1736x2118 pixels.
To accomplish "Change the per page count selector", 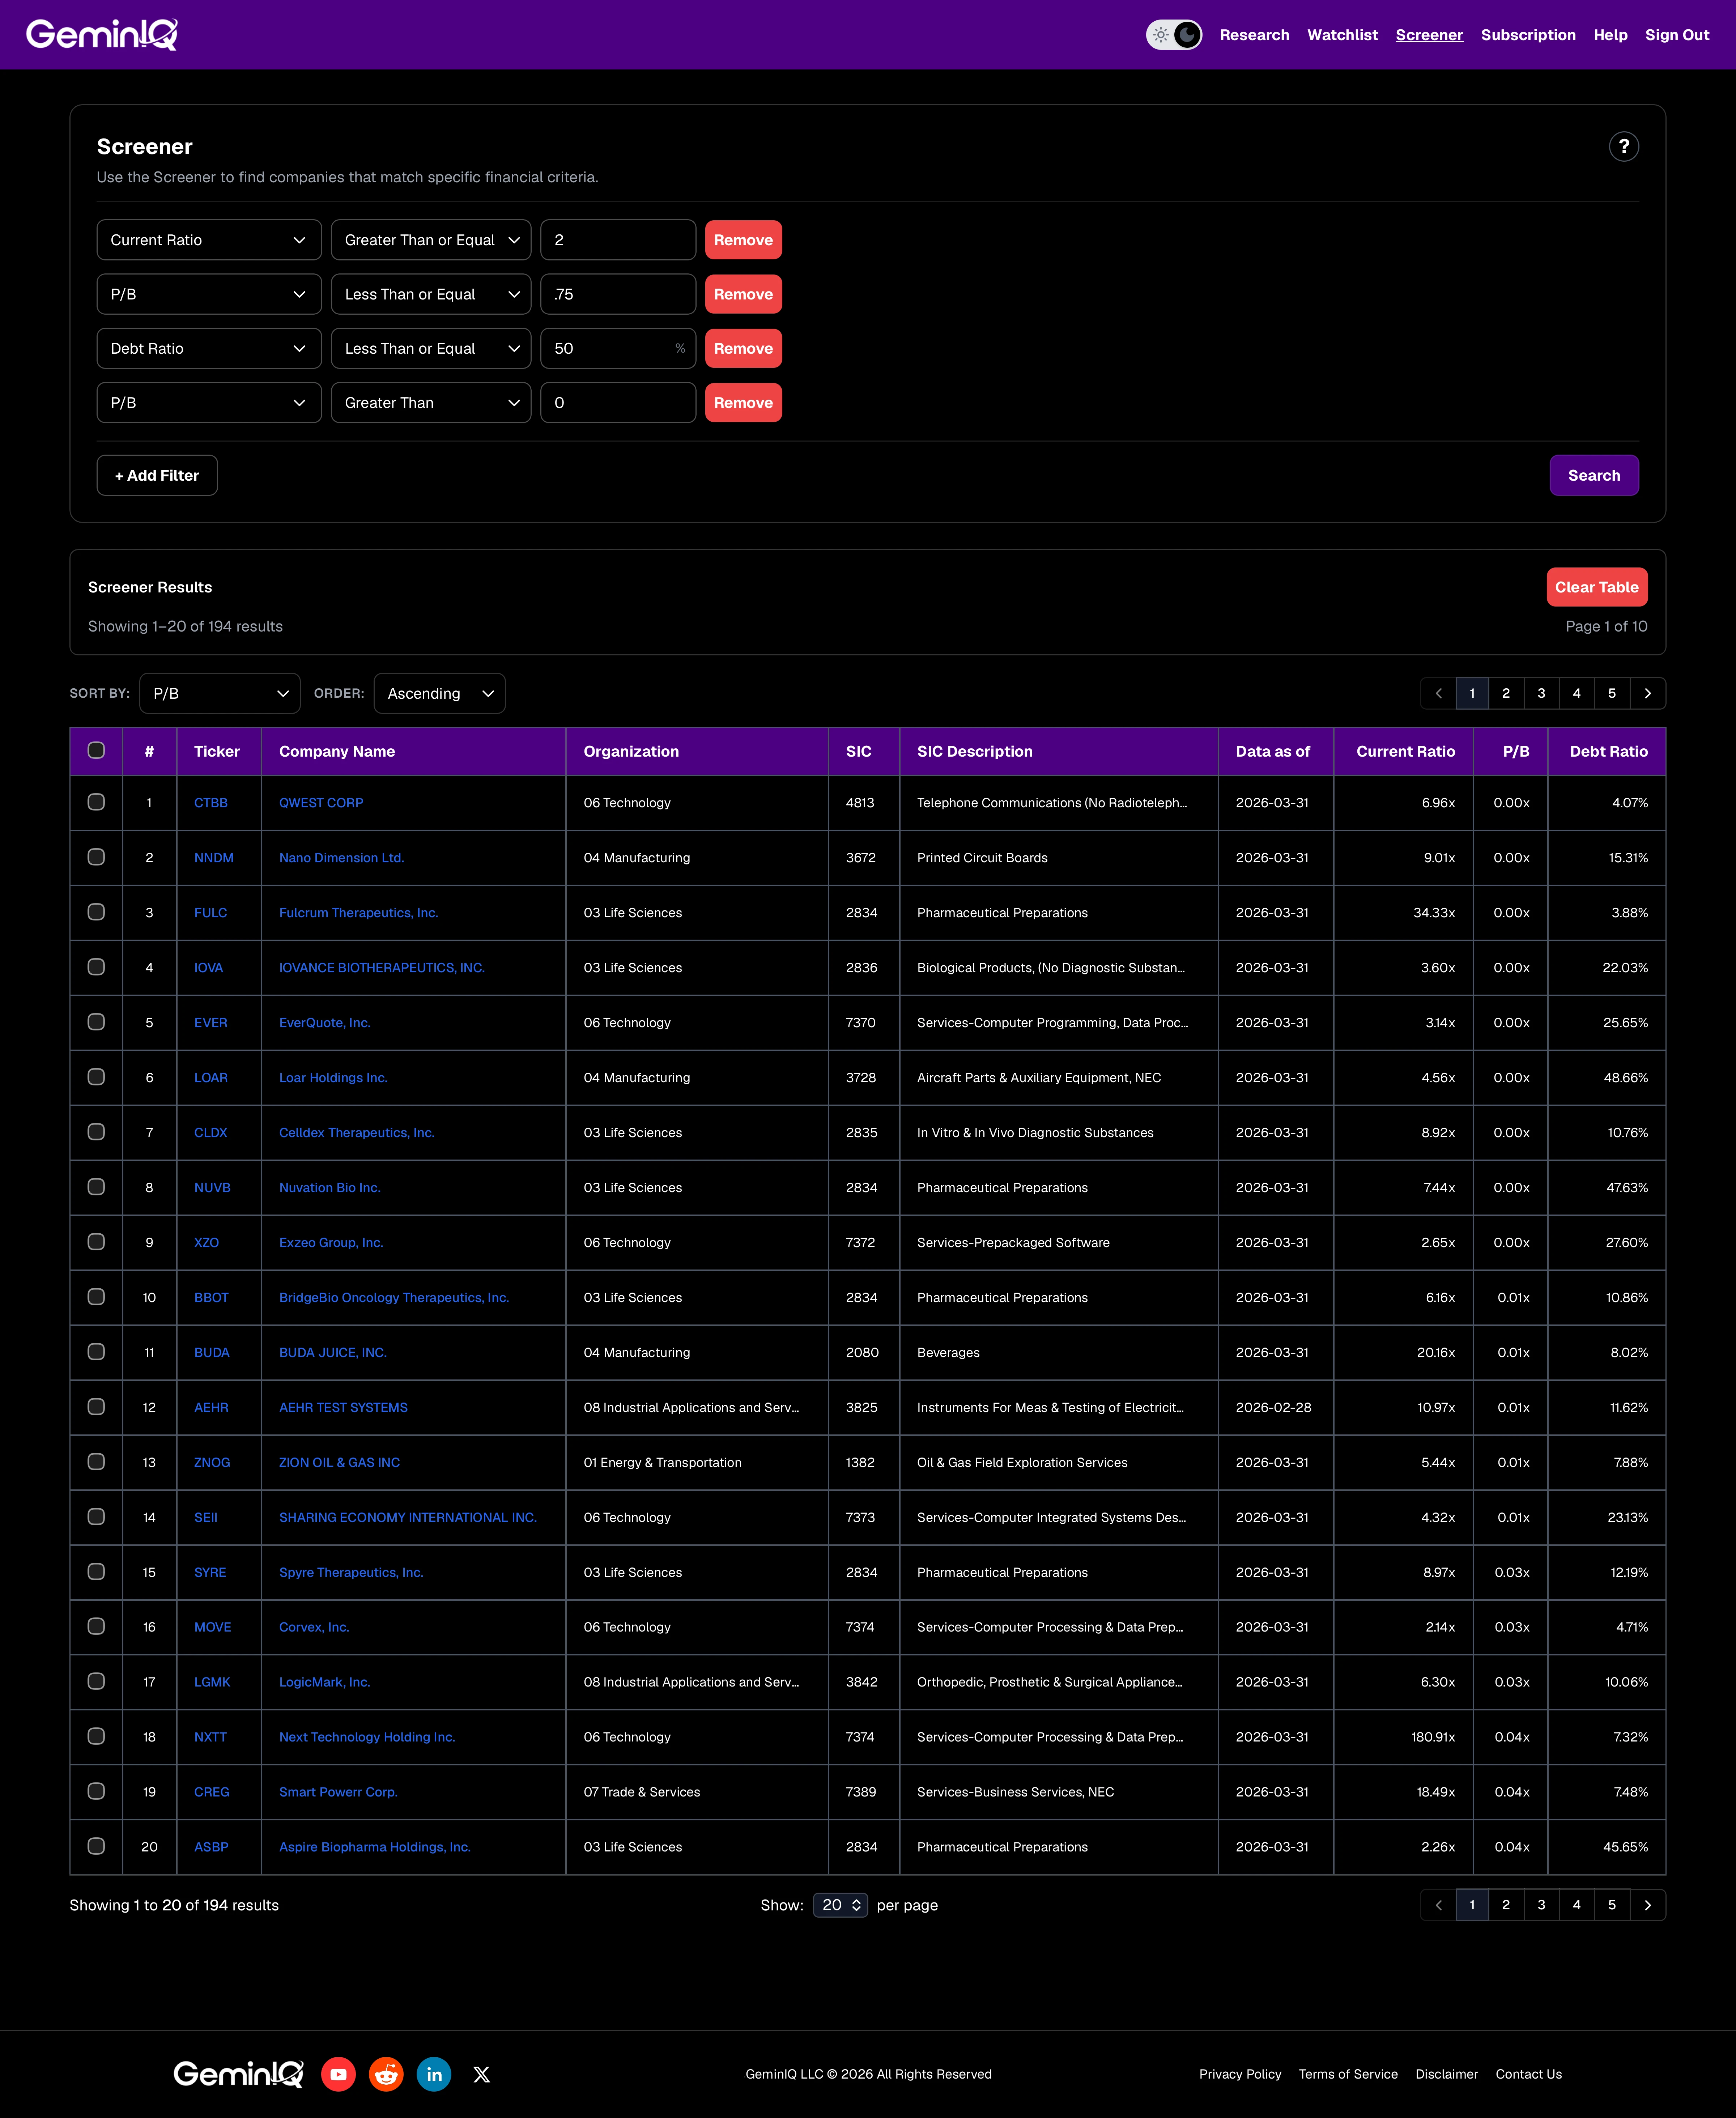I will click(840, 1905).
